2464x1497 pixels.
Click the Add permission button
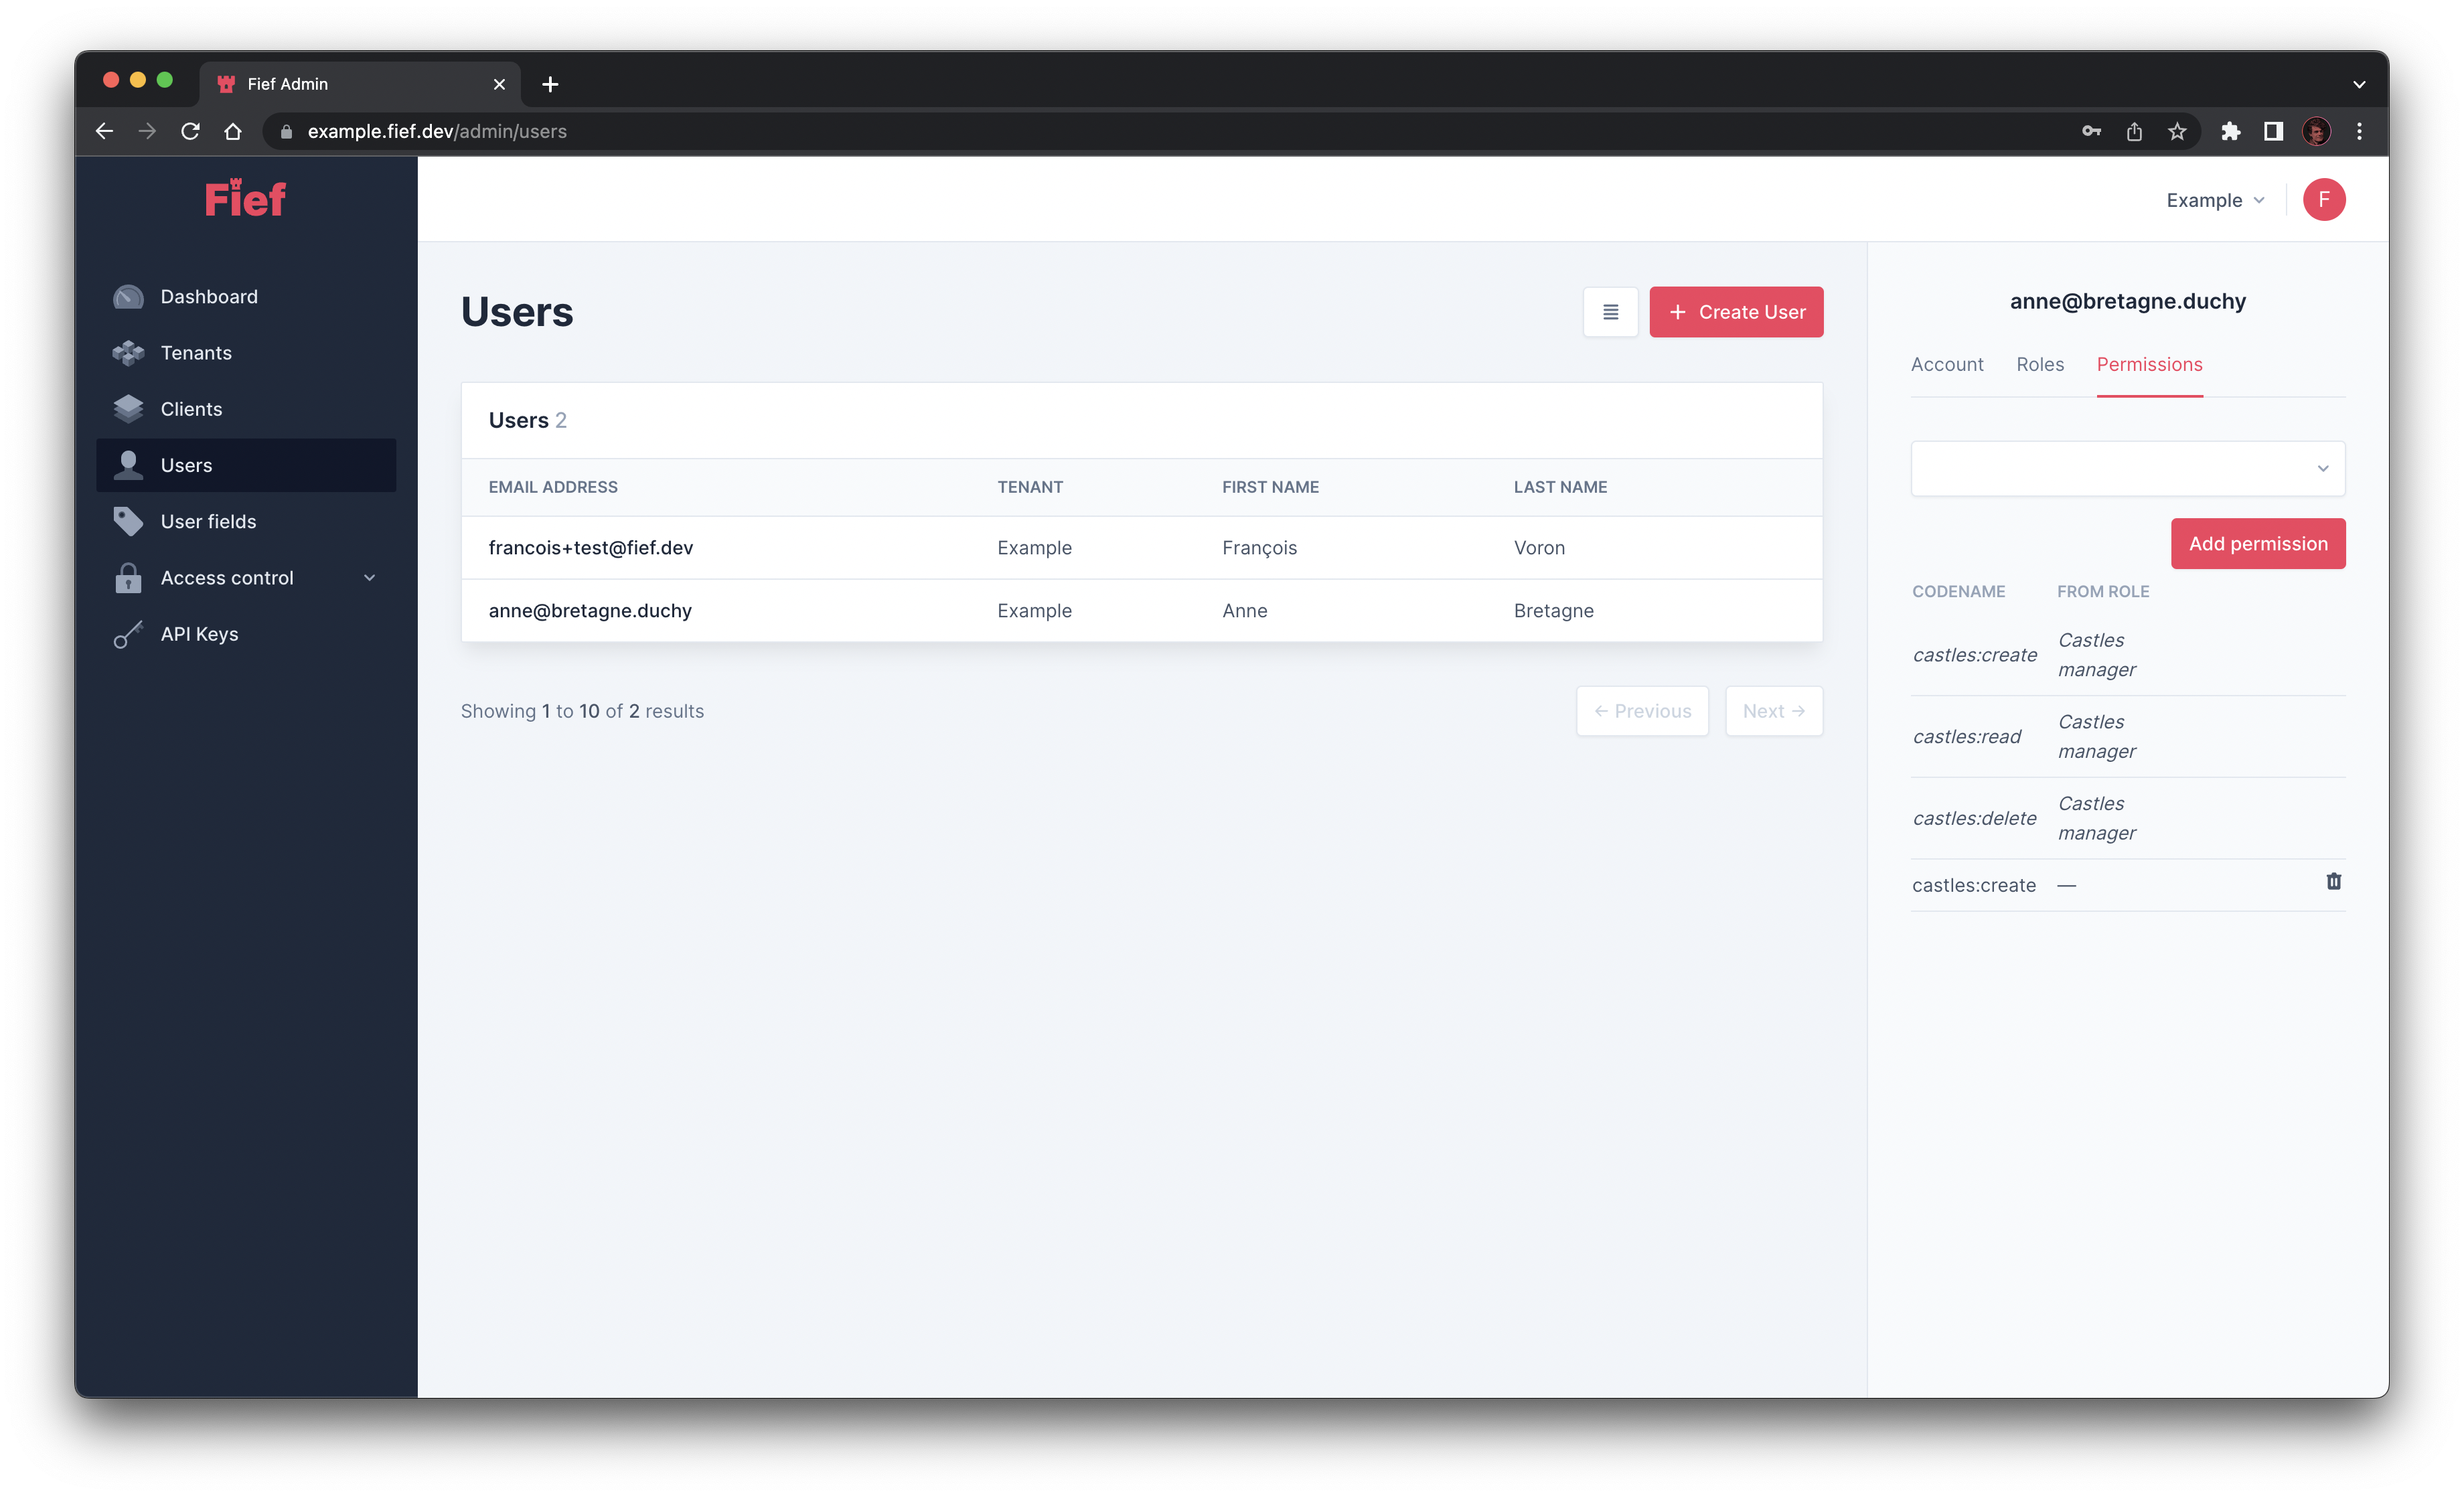[2257, 544]
